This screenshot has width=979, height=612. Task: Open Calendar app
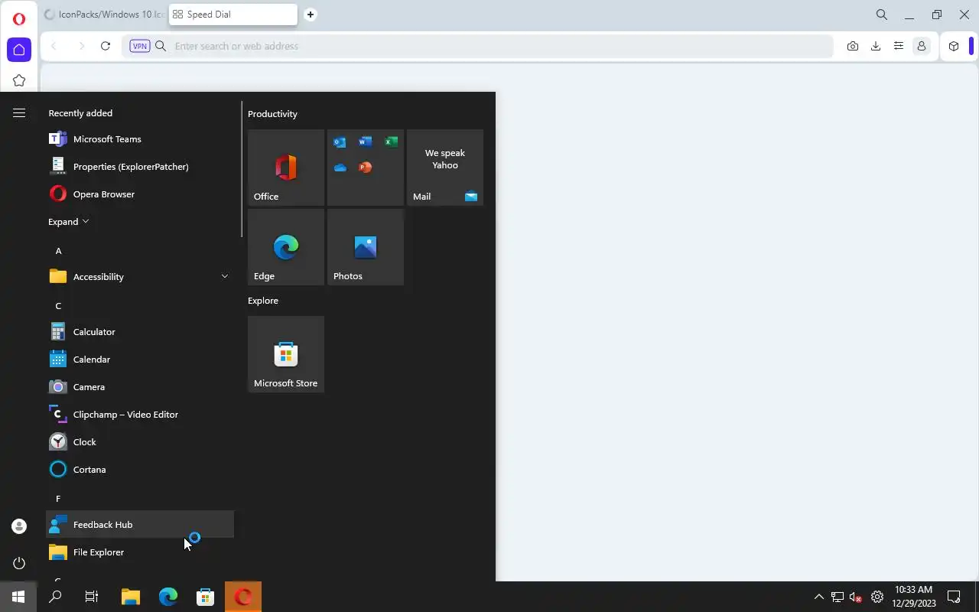[140, 360]
